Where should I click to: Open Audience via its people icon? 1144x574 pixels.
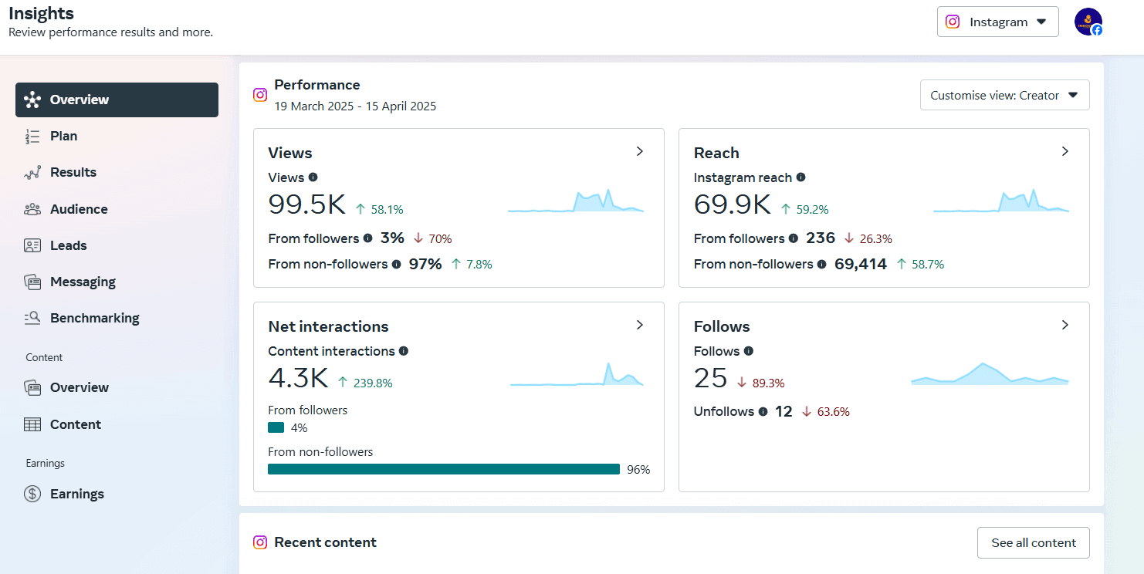32,209
